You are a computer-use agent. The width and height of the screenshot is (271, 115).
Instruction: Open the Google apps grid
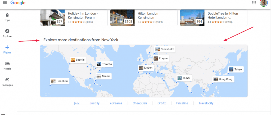point(254,3)
